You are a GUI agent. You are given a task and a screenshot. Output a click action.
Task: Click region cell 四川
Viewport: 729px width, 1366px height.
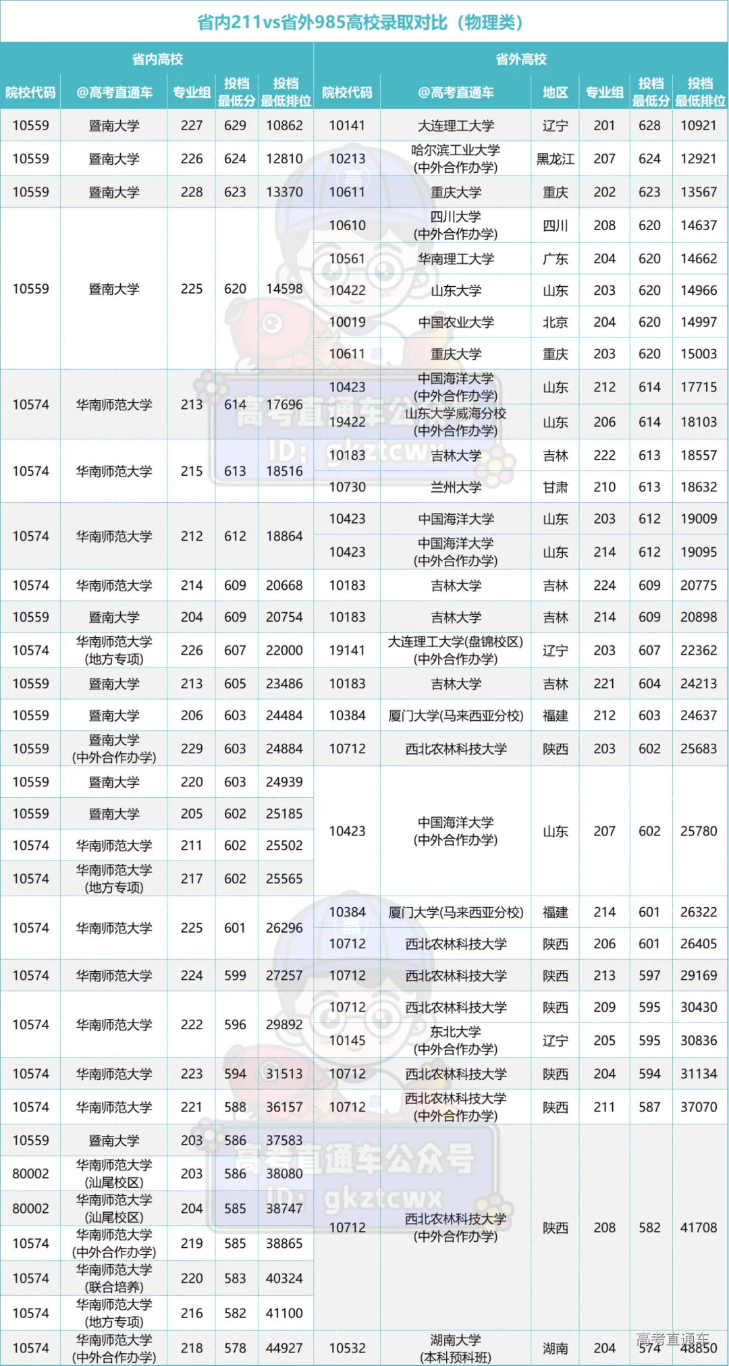[x=555, y=225]
